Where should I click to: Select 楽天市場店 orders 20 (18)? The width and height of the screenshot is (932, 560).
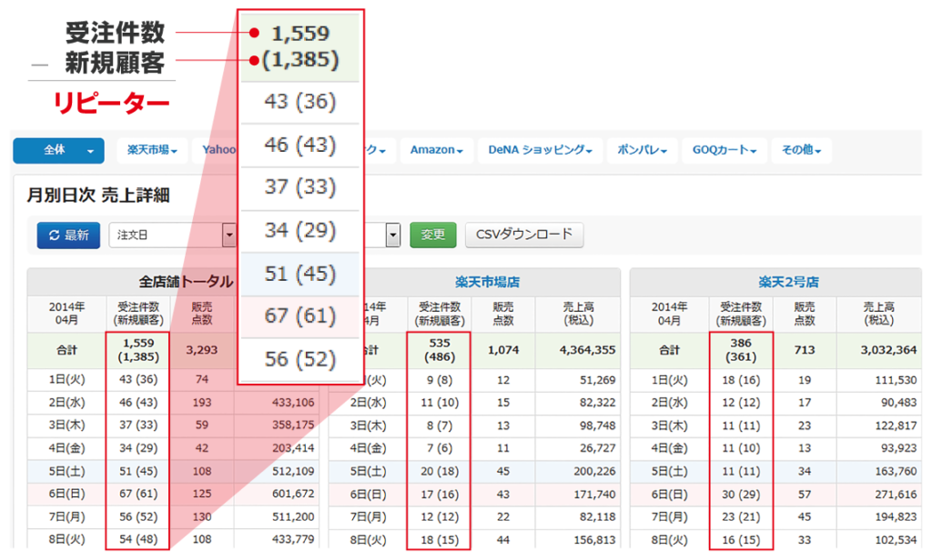[440, 472]
